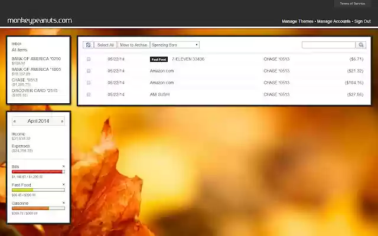The width and height of the screenshot is (378, 236).
Task: Click the Income label
Action: click(x=18, y=134)
